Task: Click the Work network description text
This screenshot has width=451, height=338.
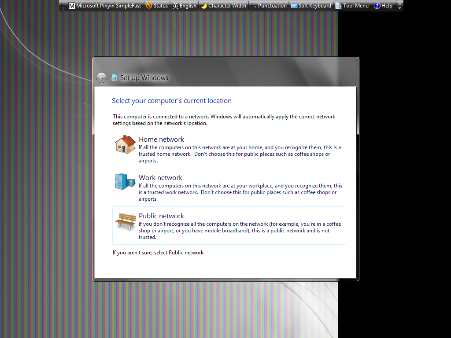Action: (240, 192)
